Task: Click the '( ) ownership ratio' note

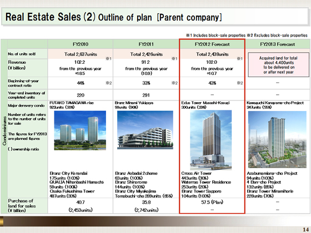Action: click(23, 149)
